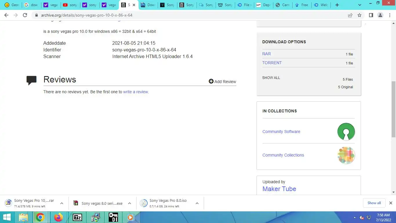The width and height of the screenshot is (396, 223).
Task: Switch to the YouTube sony tab
Action: [x=70, y=5]
